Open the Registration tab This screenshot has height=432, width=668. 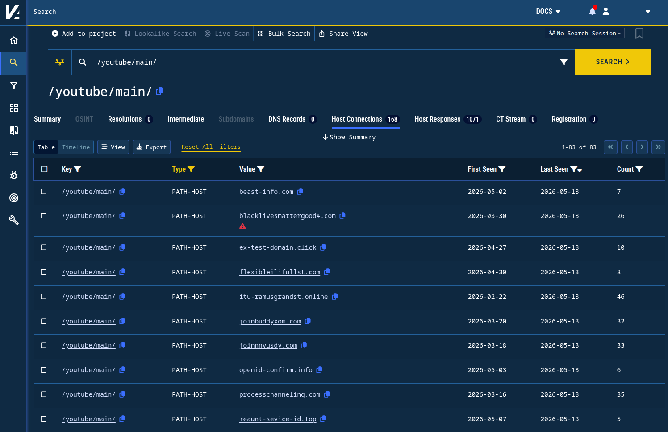(574, 119)
